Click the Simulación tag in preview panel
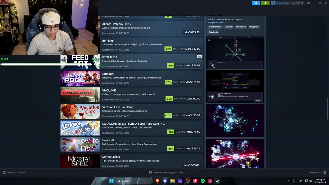Screen dimensions: 329x185 point(241,27)
